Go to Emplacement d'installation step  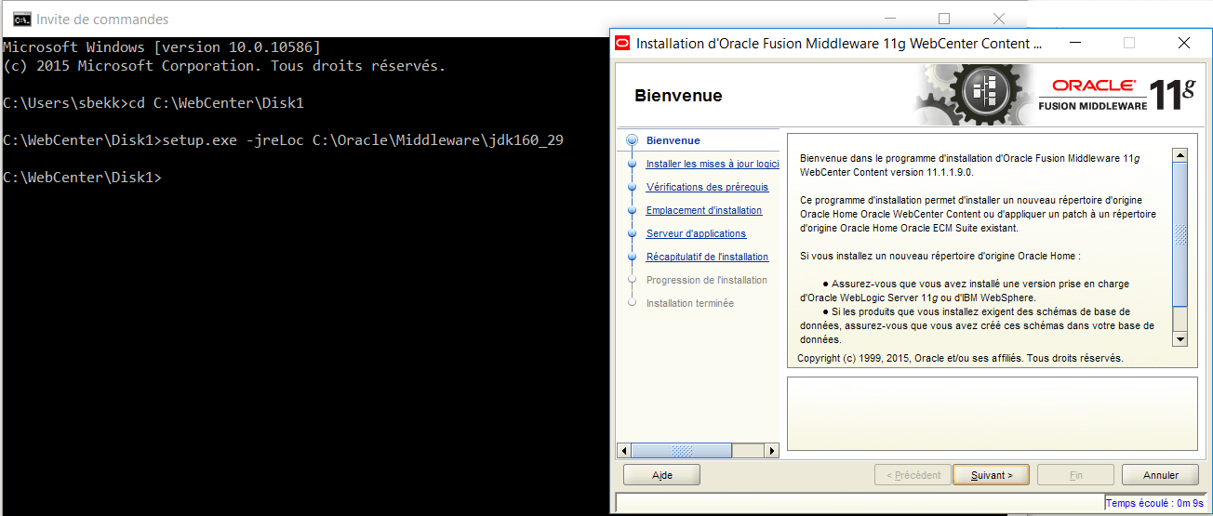pos(703,210)
